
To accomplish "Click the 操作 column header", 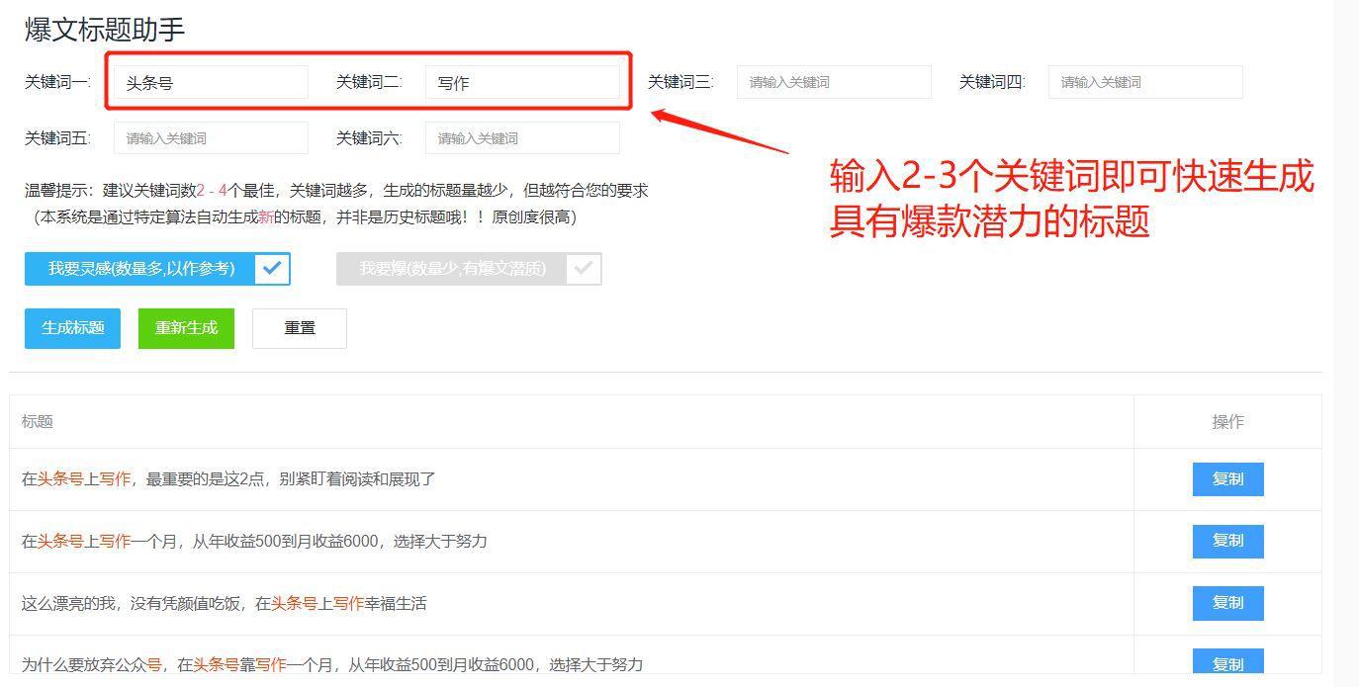I will (x=1227, y=421).
